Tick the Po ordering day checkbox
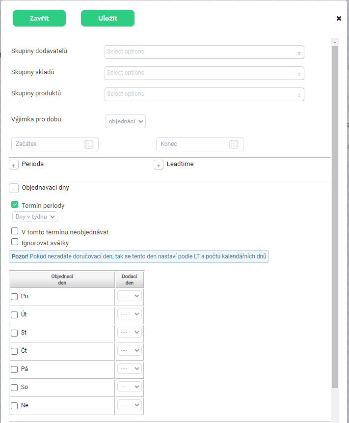 (x=14, y=297)
